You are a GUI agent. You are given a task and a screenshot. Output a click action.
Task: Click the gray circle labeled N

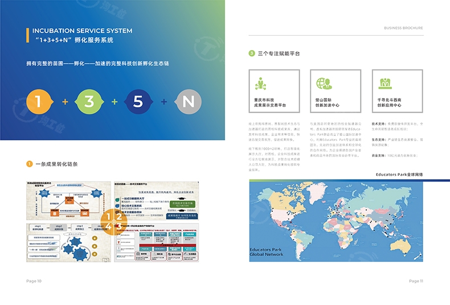coord(187,102)
